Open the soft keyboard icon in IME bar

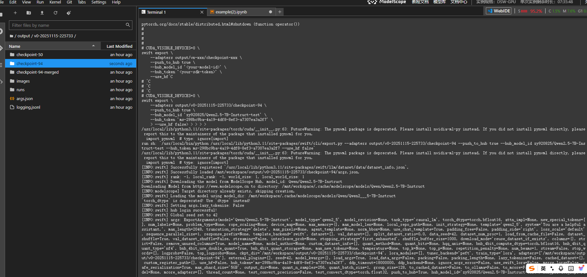[x=571, y=268]
